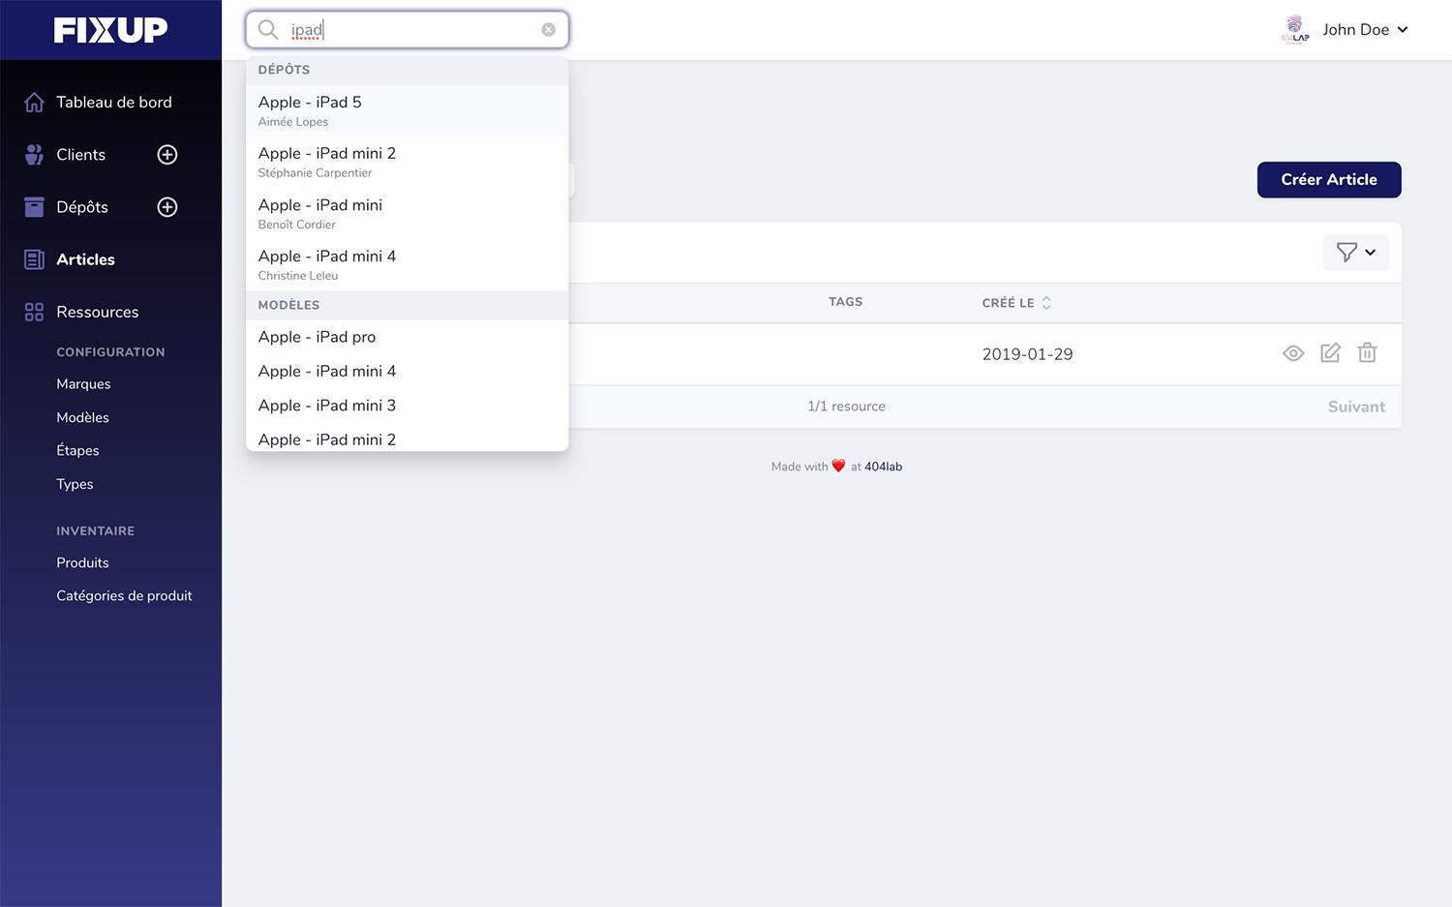The height and width of the screenshot is (907, 1452).
Task: Add a new dépôt with the plus icon
Action: (167, 207)
